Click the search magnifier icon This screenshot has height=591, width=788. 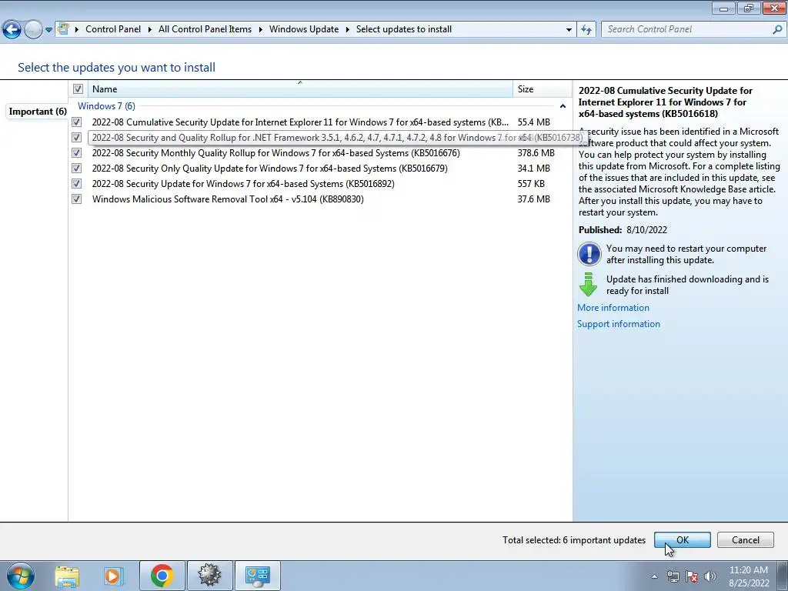point(777,30)
